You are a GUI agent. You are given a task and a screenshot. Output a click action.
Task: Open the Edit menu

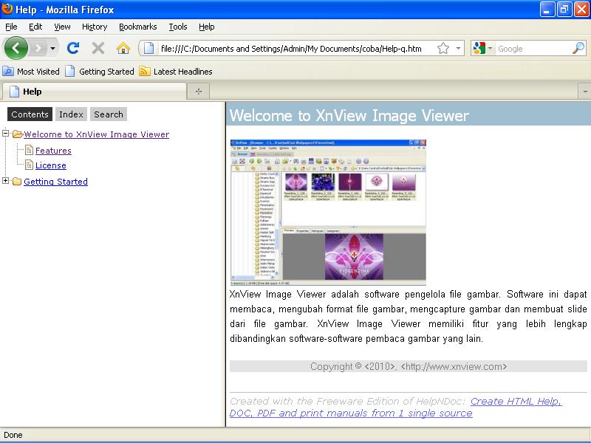[35, 27]
